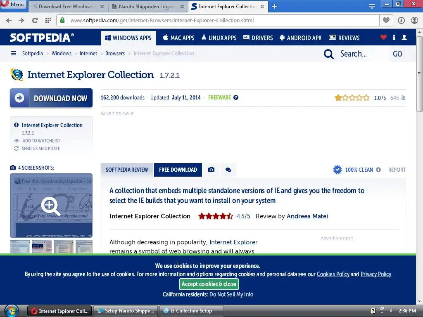This screenshot has width=423, height=317.
Task: Add a new tab with the plus button
Action: pyautogui.click(x=274, y=7)
